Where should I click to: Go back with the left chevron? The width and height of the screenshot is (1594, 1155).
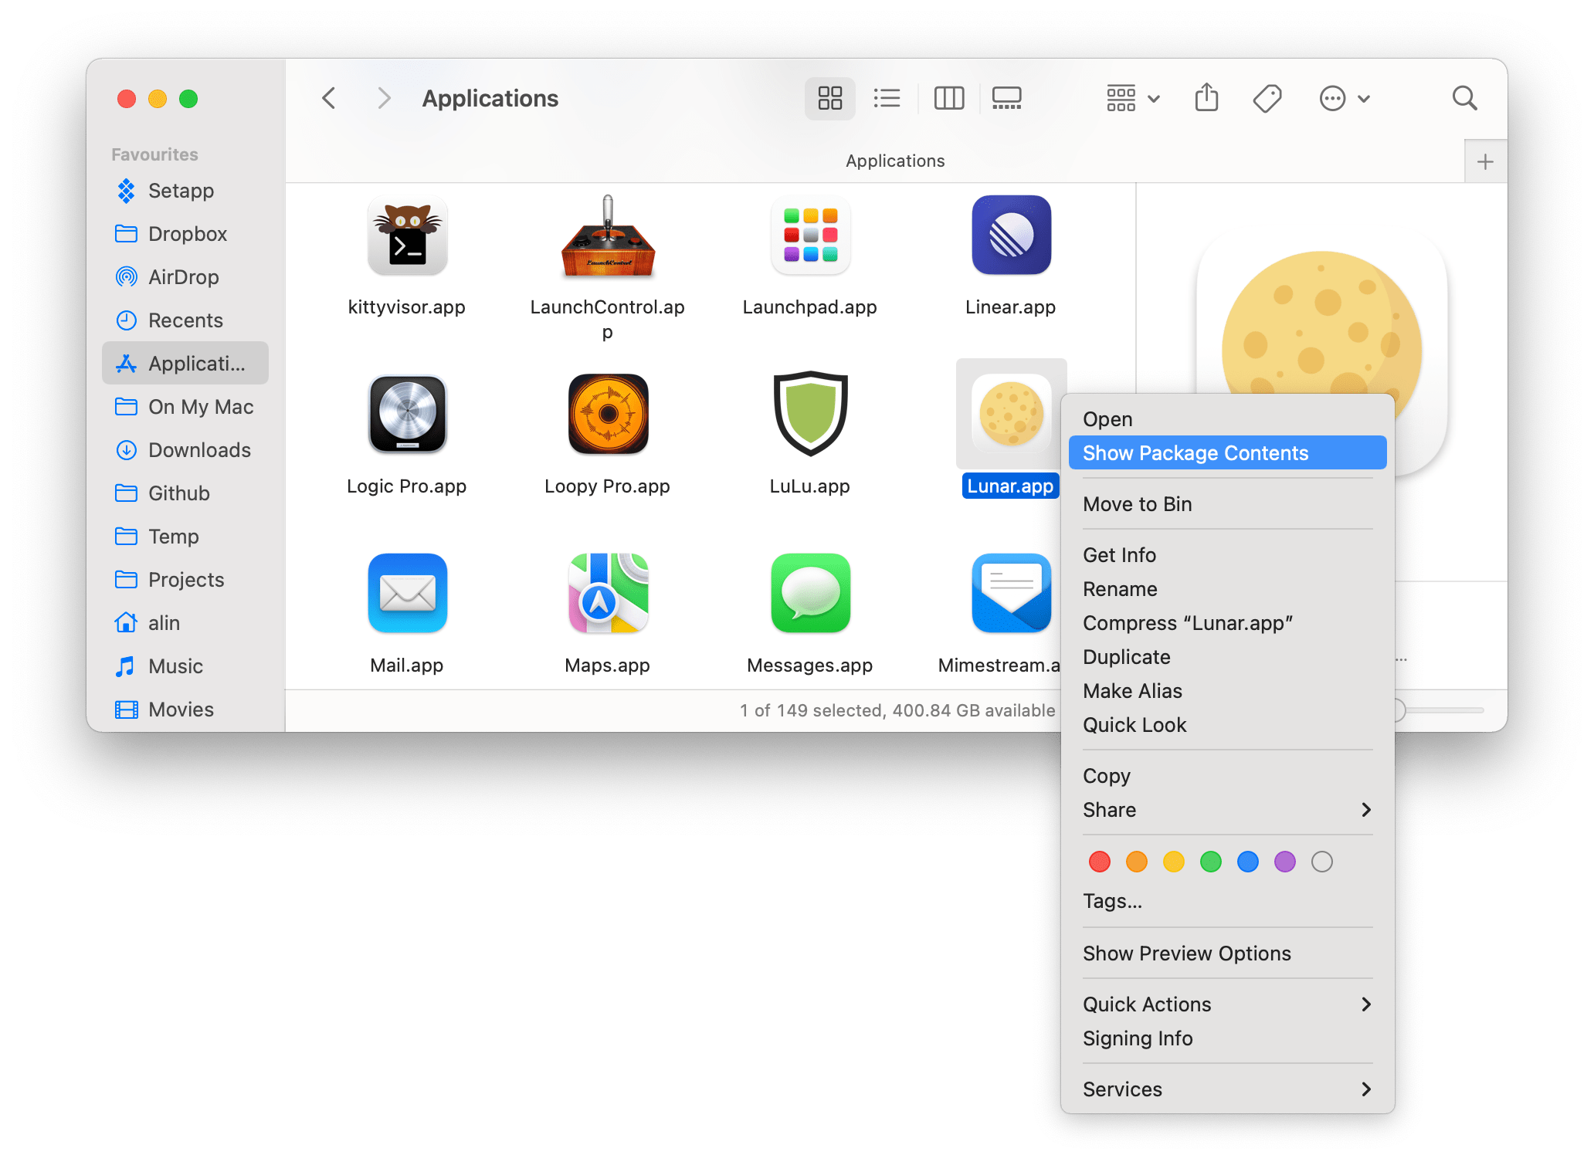[329, 98]
